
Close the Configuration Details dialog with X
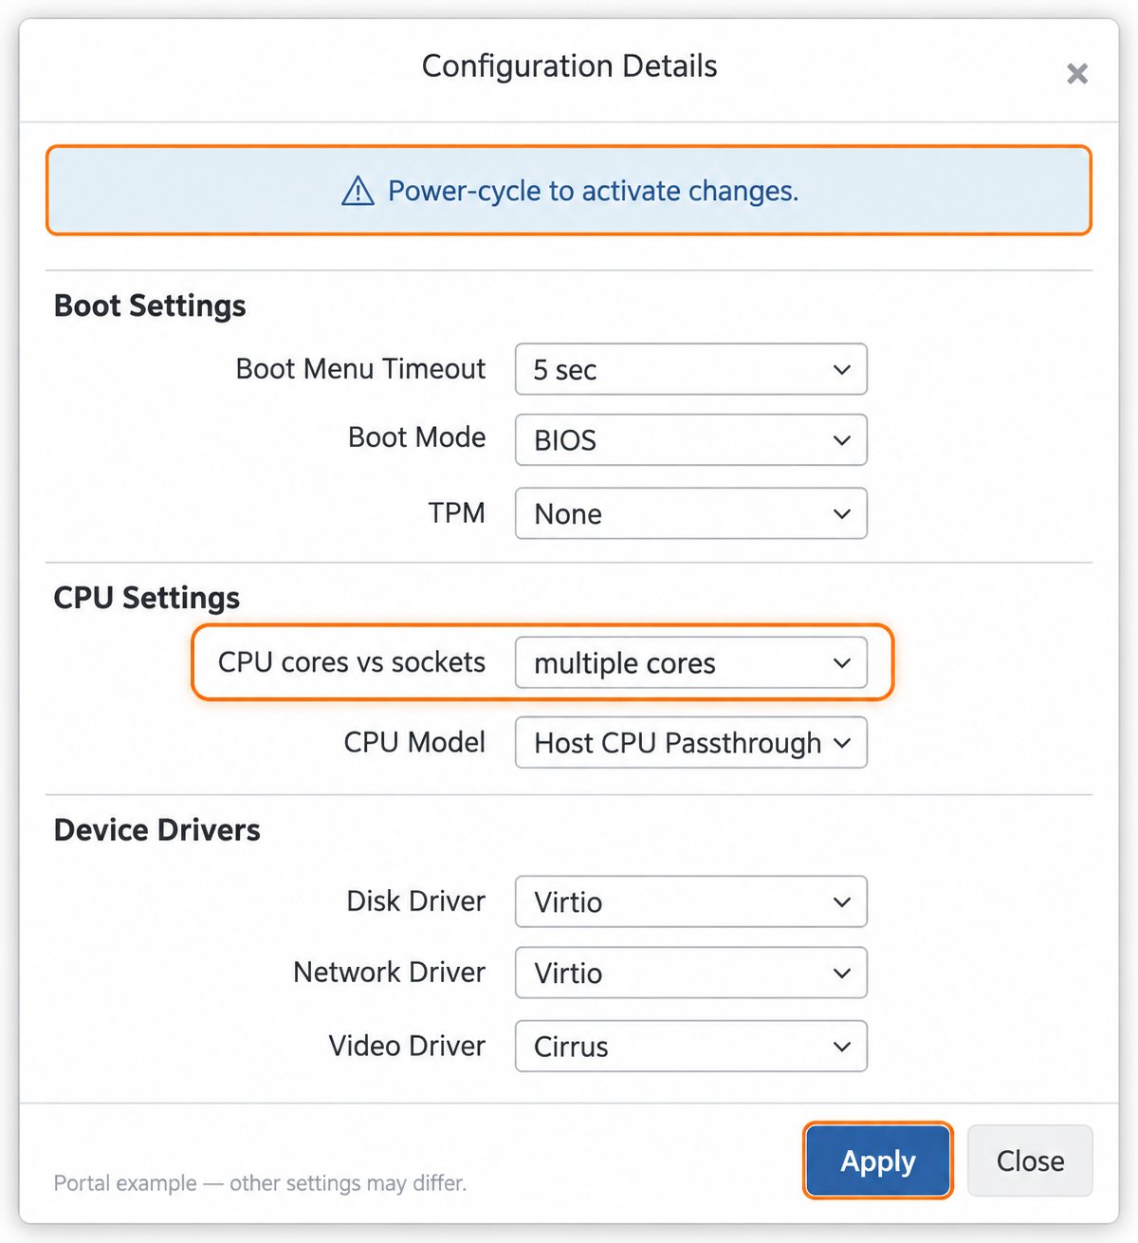pyautogui.click(x=1076, y=73)
